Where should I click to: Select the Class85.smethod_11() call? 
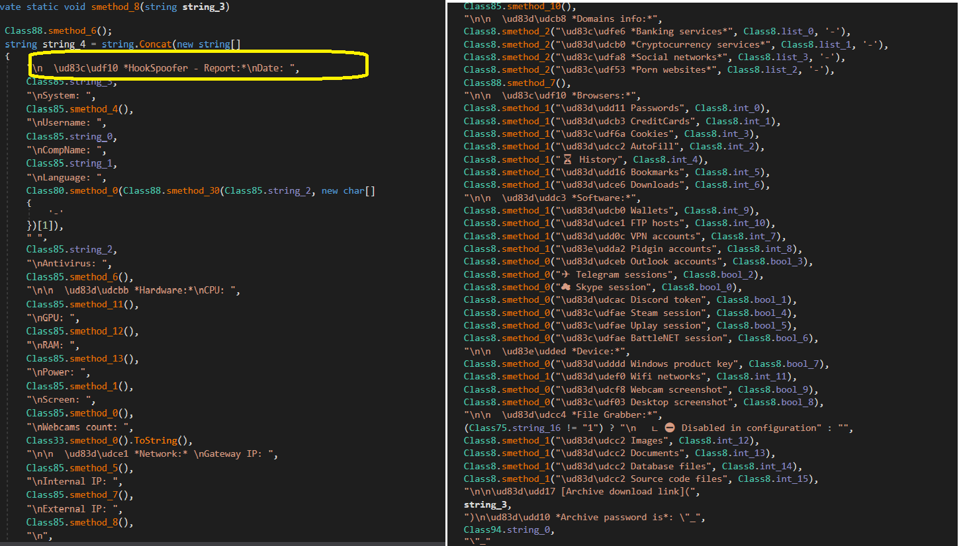click(83, 305)
